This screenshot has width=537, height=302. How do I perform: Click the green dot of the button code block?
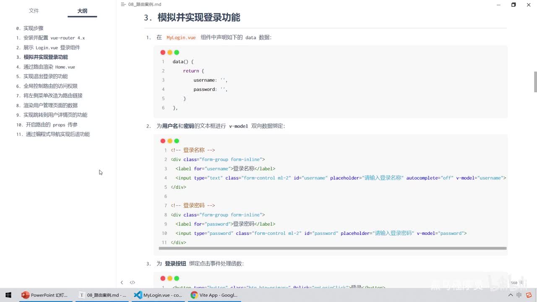coord(177,279)
